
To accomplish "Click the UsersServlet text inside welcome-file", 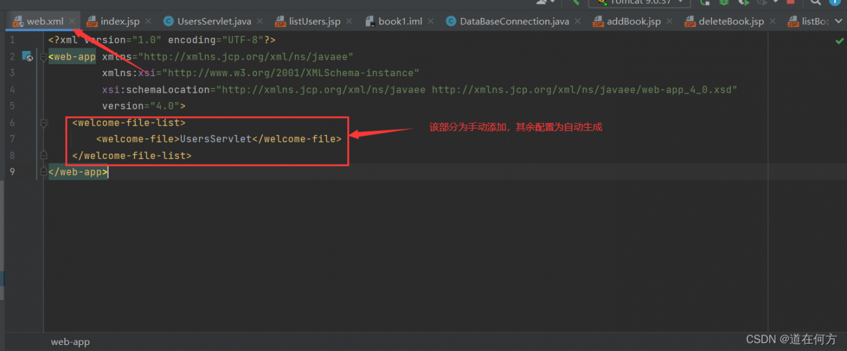I will point(216,139).
